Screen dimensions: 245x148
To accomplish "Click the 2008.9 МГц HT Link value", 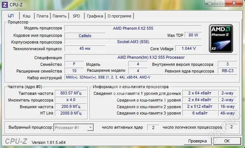I will point(71,113).
